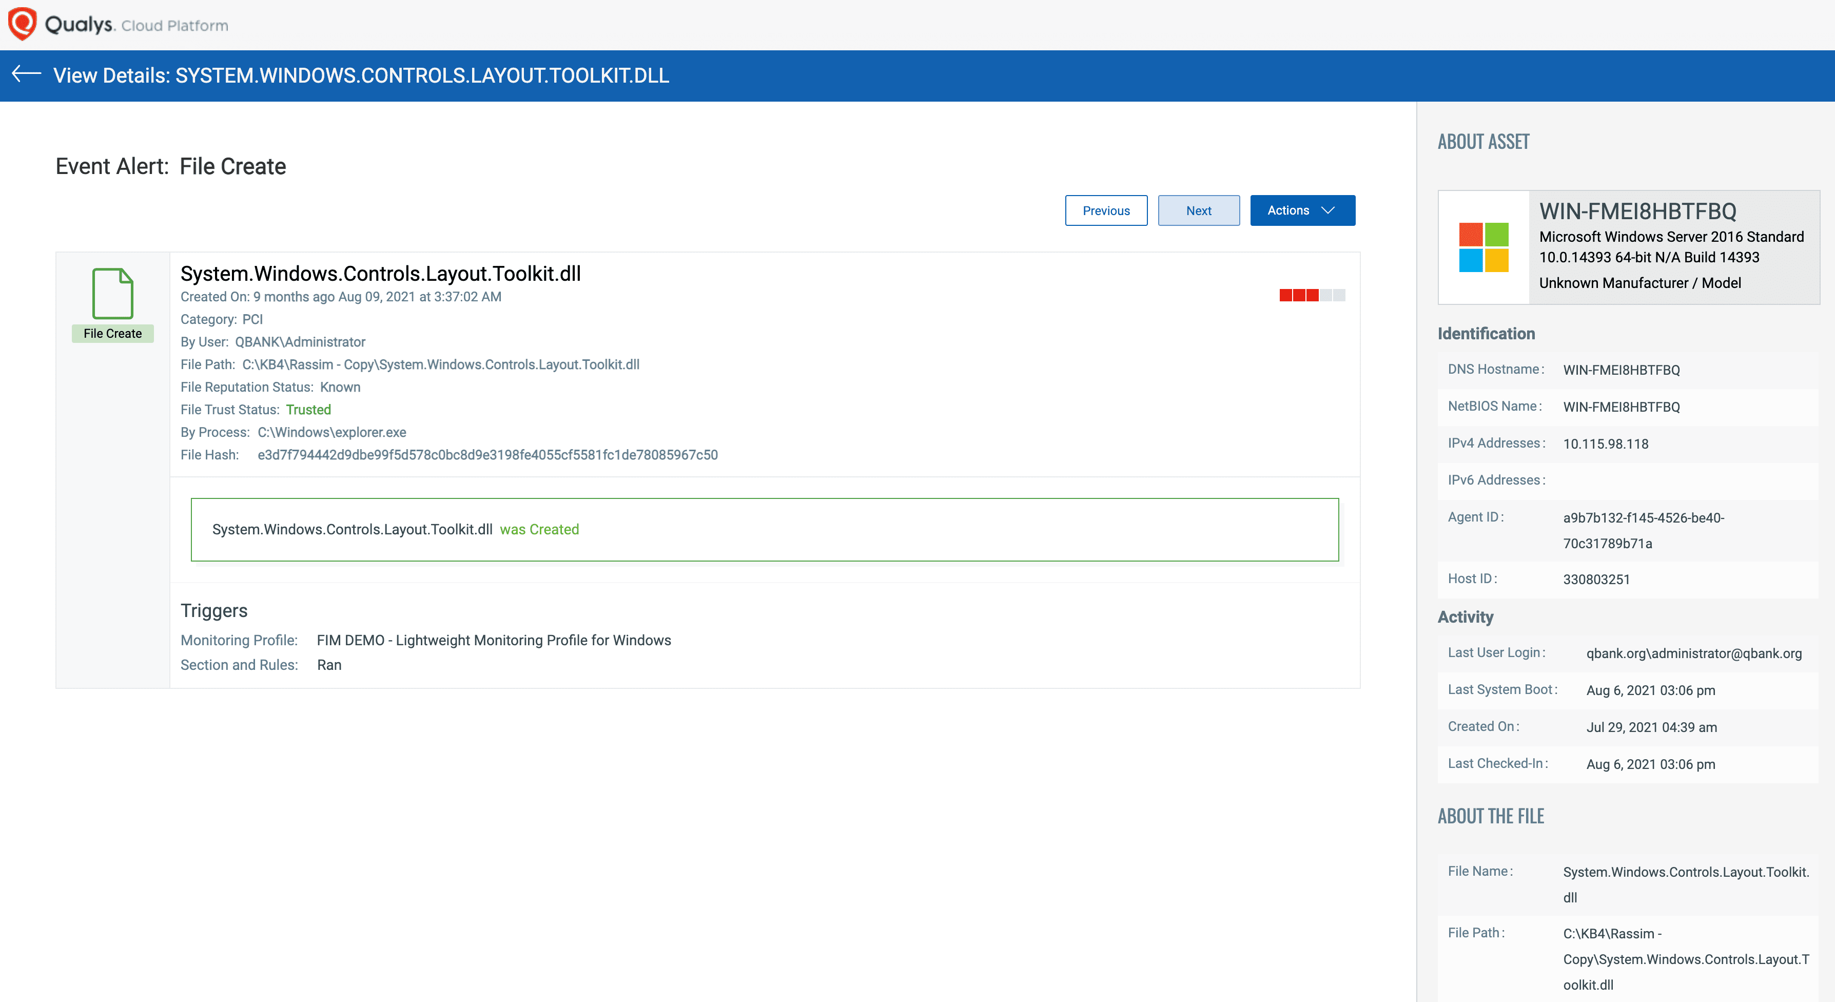Click Last System Boot date value
Image resolution: width=1835 pixels, height=1002 pixels.
click(x=1650, y=690)
